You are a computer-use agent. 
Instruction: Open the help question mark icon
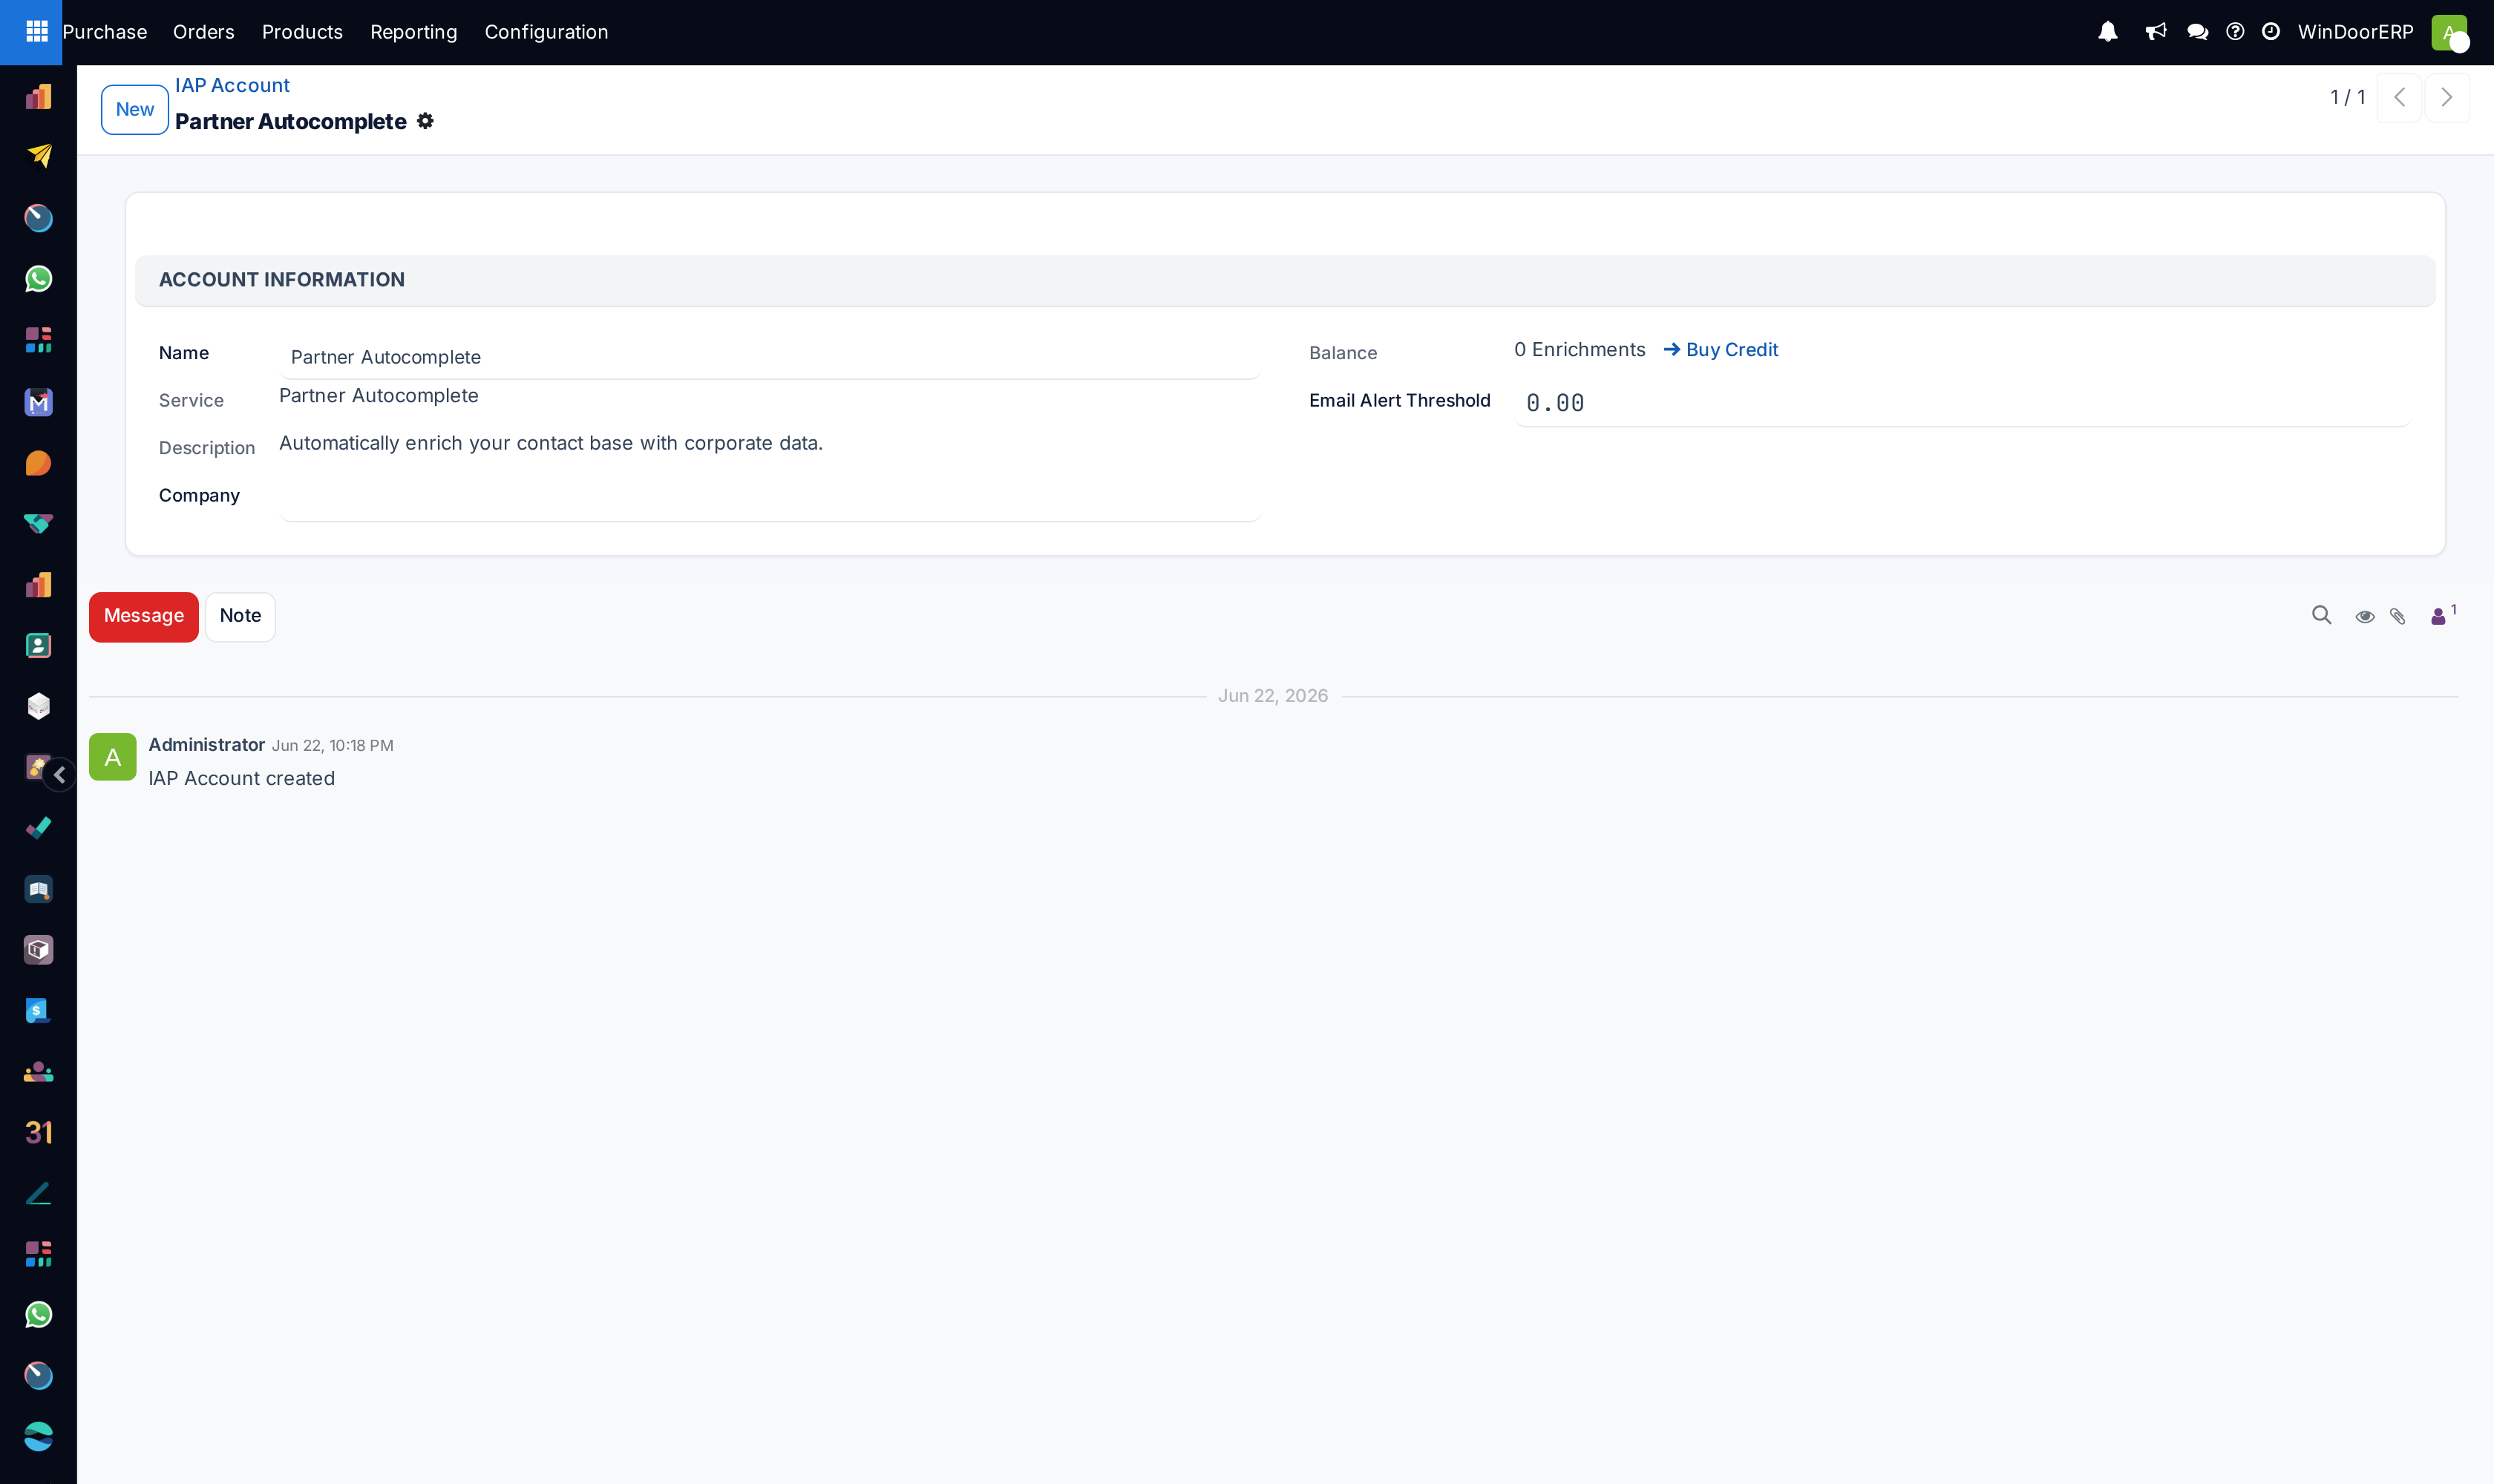tap(2235, 32)
